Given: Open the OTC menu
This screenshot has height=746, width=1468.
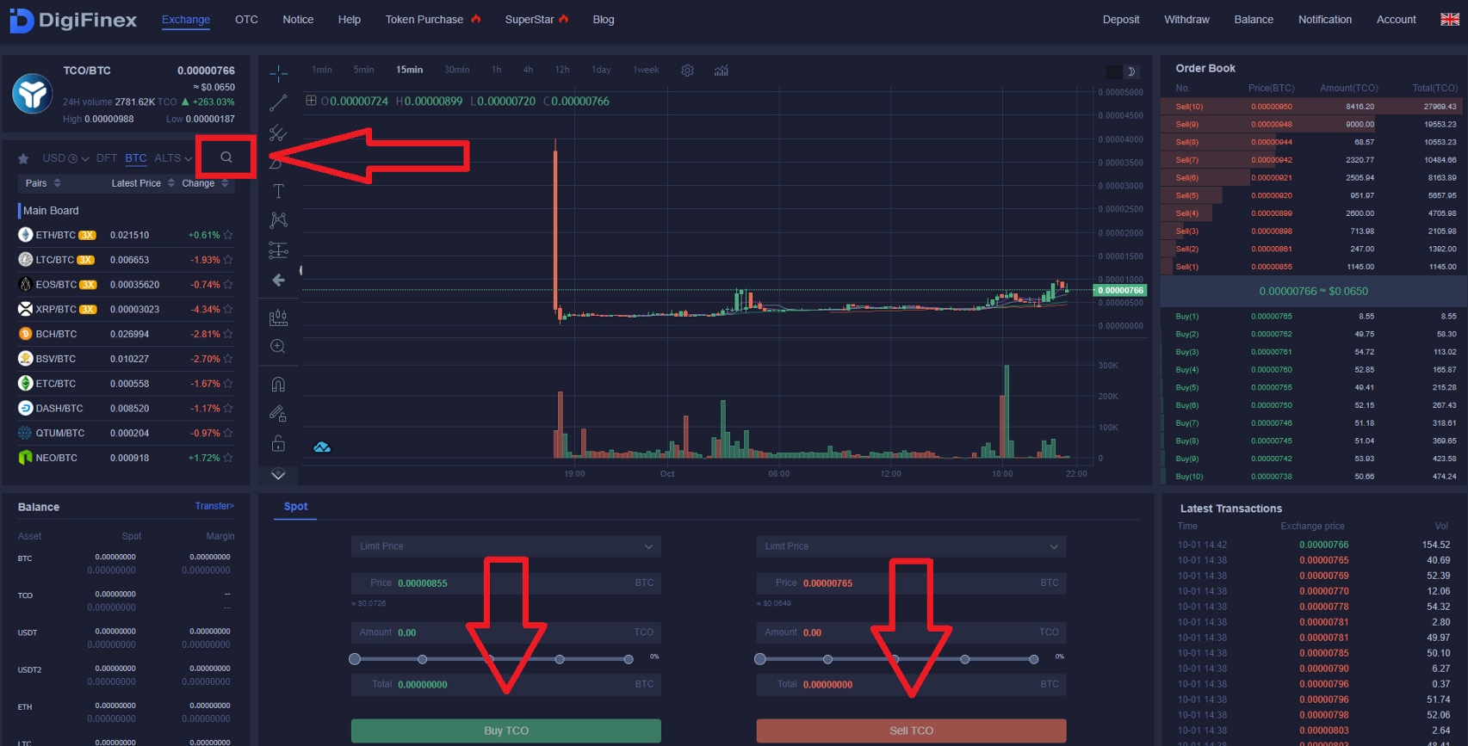Looking at the screenshot, I should (246, 20).
